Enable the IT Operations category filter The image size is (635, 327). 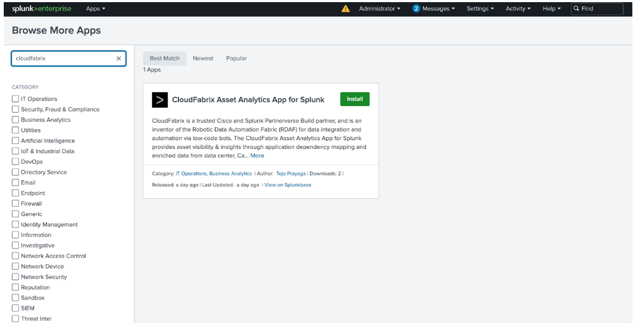(x=15, y=99)
